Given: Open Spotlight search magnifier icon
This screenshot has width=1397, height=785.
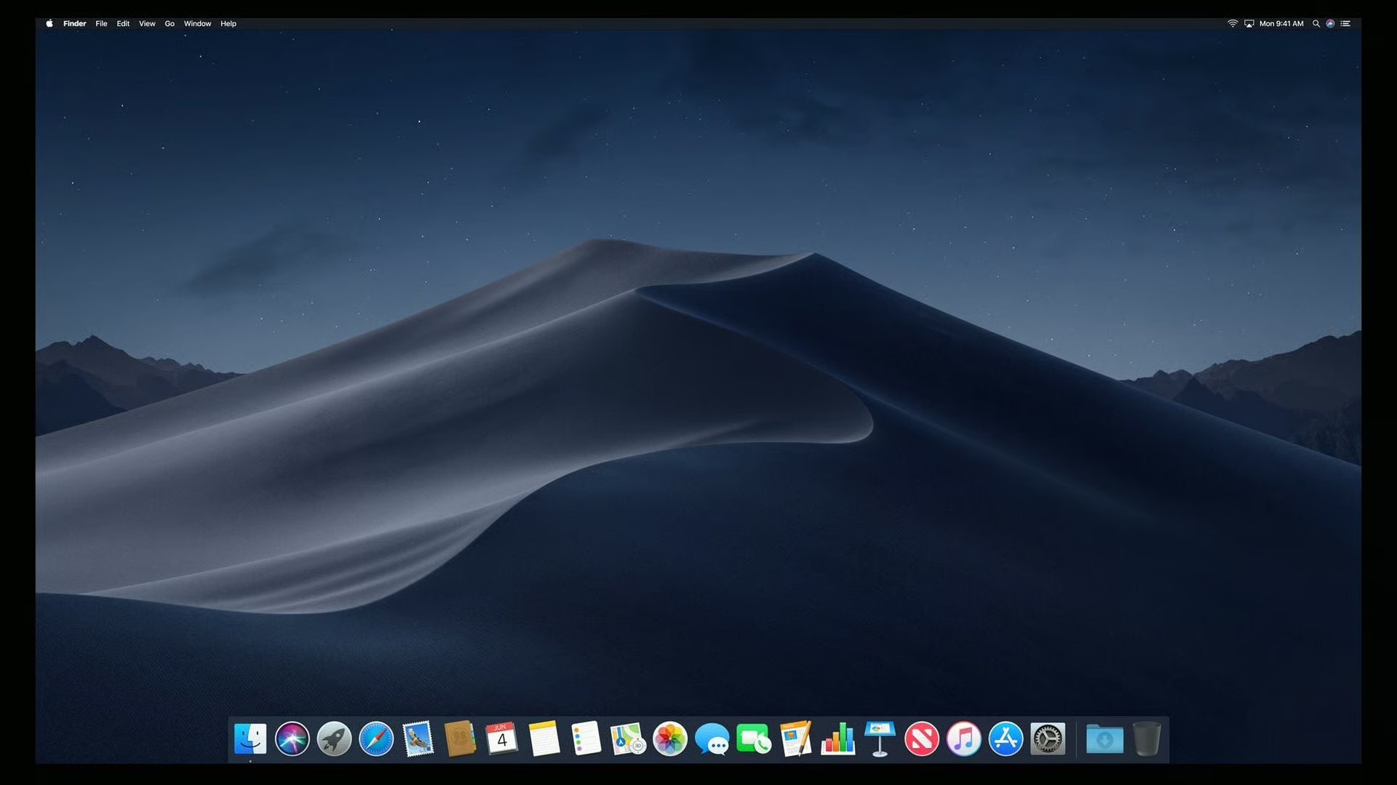Looking at the screenshot, I should pyautogui.click(x=1316, y=23).
